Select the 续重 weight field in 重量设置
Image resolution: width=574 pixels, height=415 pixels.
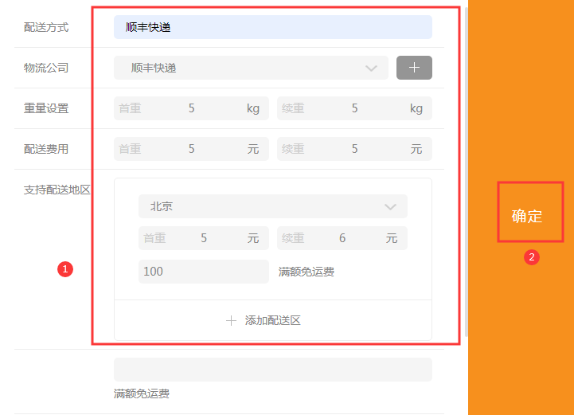click(x=354, y=108)
